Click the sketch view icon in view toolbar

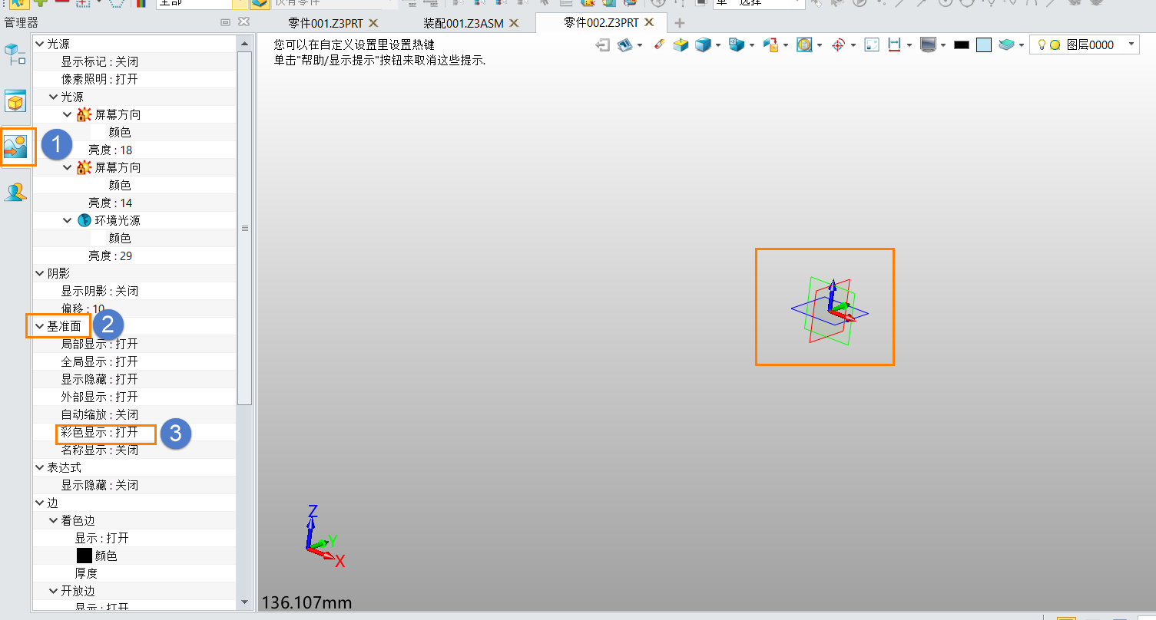[624, 45]
